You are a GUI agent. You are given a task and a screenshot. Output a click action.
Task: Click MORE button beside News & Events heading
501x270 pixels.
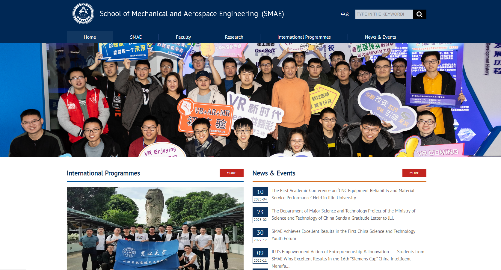coord(414,173)
